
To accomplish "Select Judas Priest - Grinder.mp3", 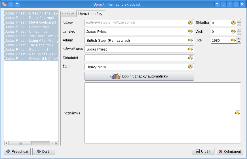I will point(31,27).
